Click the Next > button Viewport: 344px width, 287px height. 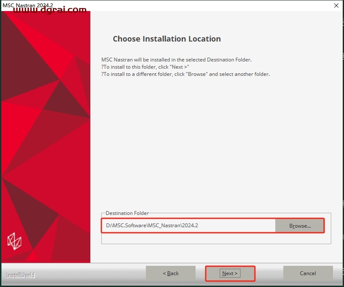[230, 273]
